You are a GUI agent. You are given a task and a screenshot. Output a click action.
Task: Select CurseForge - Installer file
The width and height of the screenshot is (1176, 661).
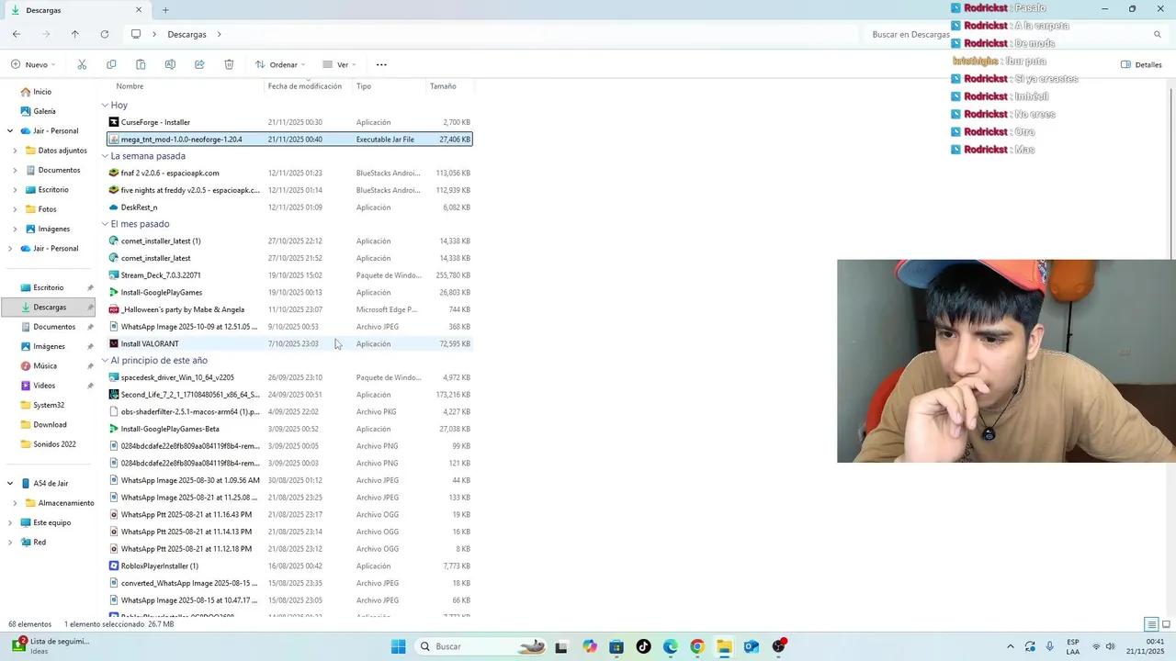pyautogui.click(x=289, y=122)
